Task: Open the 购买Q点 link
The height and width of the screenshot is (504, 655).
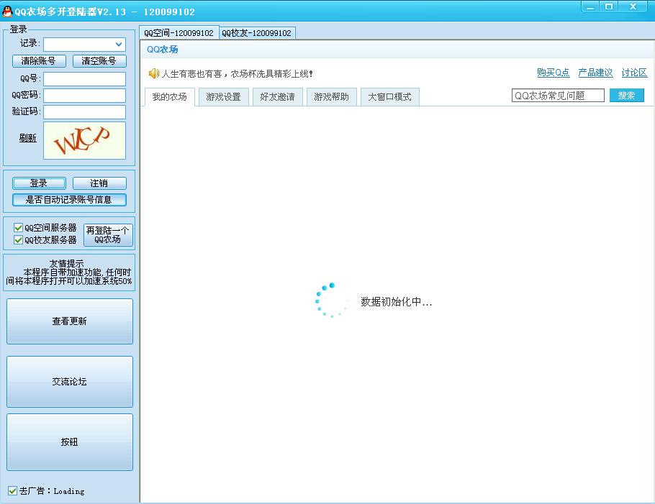Action: click(x=553, y=73)
